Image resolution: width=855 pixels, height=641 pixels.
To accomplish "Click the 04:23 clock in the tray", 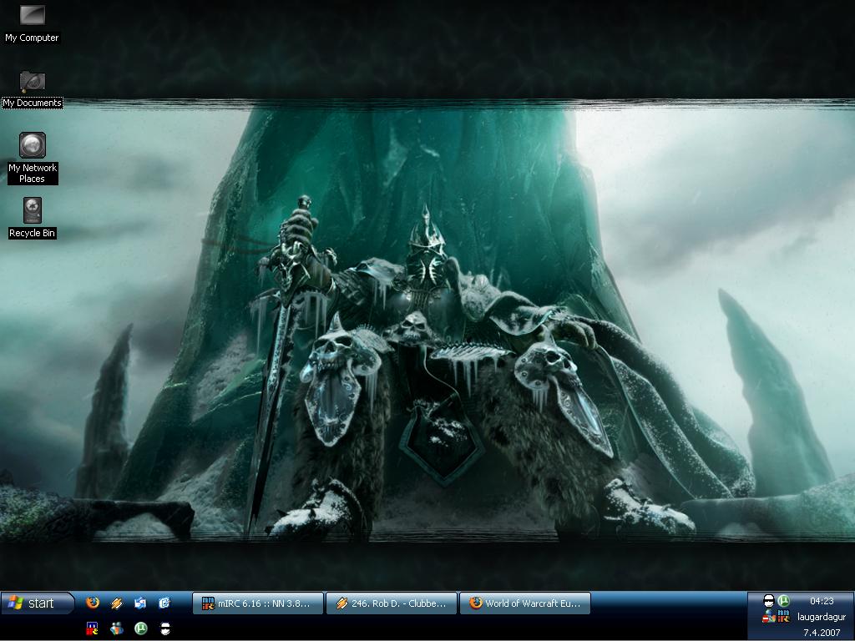I will click(822, 601).
